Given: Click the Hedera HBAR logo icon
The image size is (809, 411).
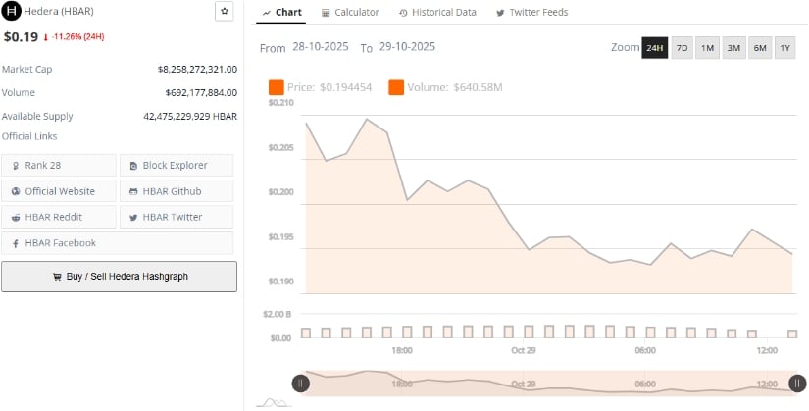Looking at the screenshot, I should 12,12.
